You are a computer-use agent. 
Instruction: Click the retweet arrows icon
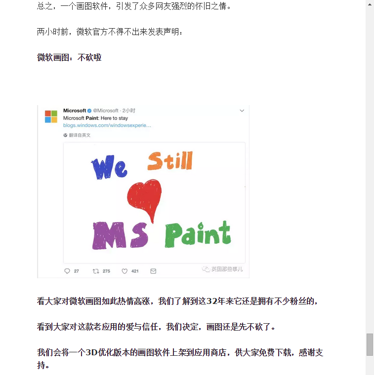[96, 271]
